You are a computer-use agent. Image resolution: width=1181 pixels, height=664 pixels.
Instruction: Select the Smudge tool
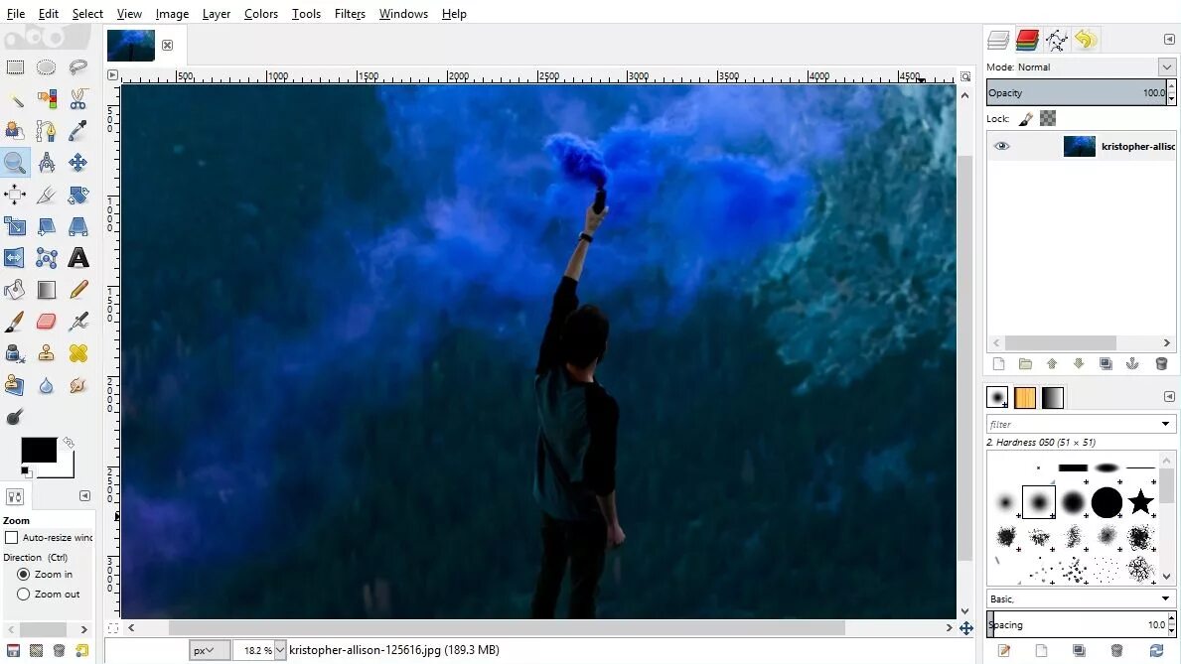pyautogui.click(x=77, y=385)
